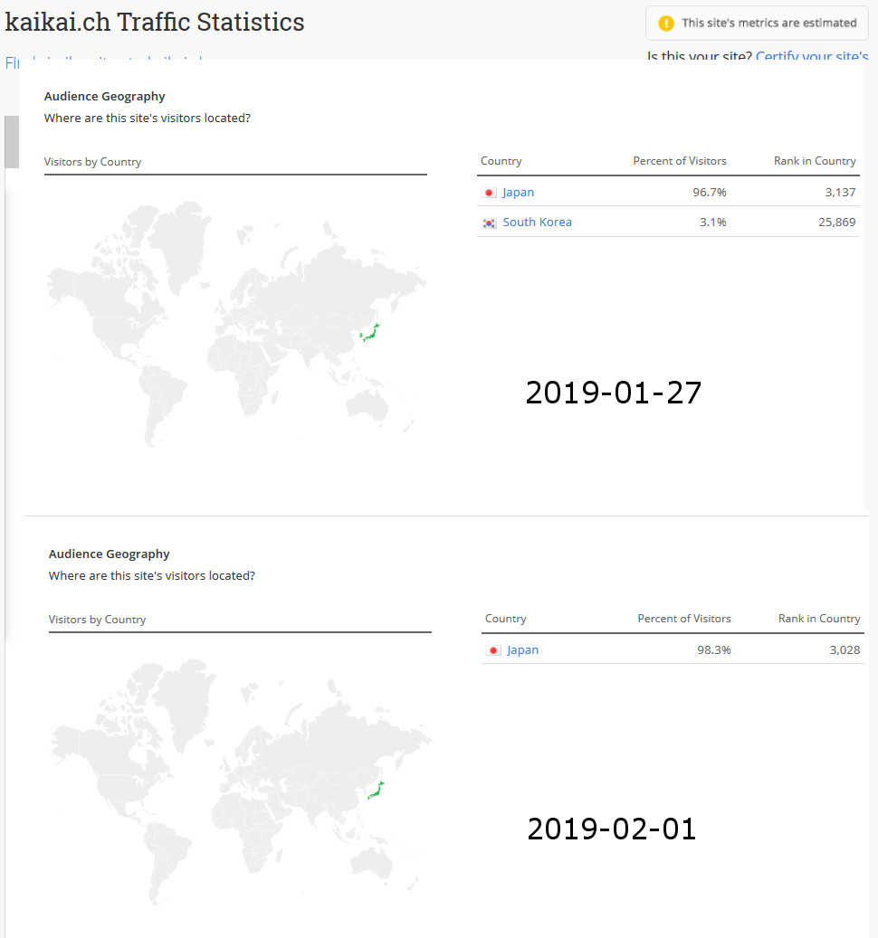878x938 pixels.
Task: Click the upper 'Visitors by Country' heading
Action: 92,162
